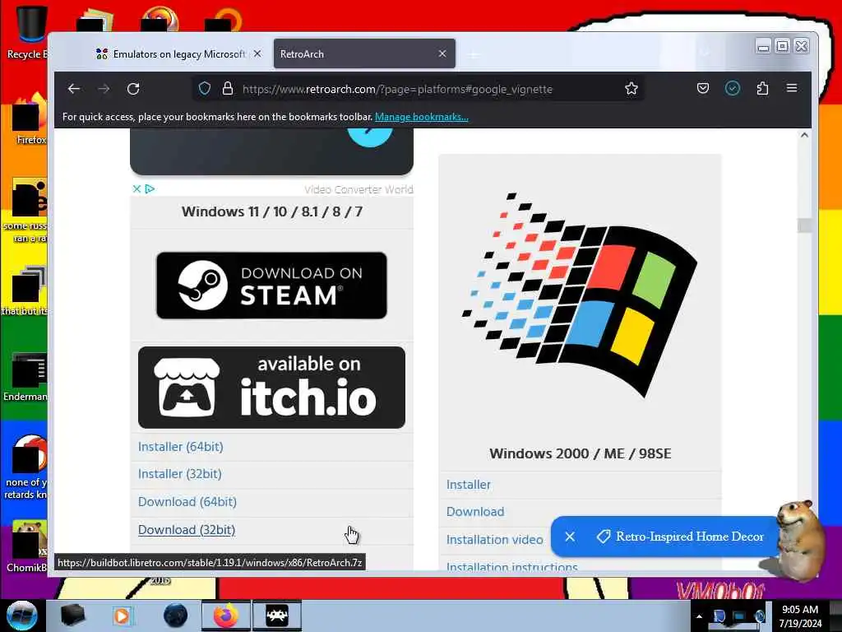842x632 pixels.
Task: Show site security padlock info
Action: pos(227,89)
